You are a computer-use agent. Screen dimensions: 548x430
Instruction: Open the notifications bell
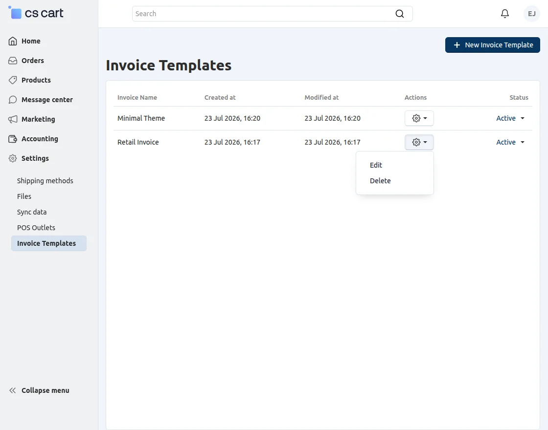(504, 14)
